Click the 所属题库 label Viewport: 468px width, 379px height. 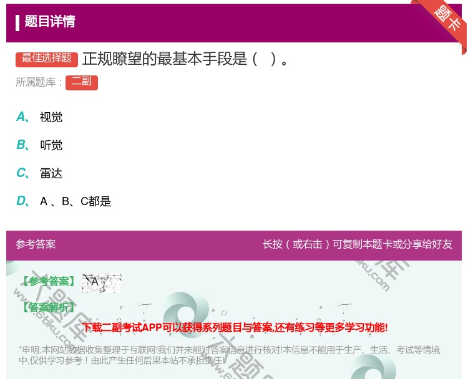pos(39,82)
